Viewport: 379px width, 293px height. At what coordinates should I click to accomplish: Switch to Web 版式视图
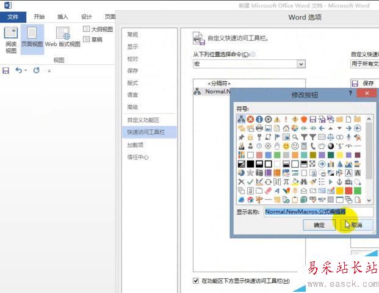pos(63,37)
